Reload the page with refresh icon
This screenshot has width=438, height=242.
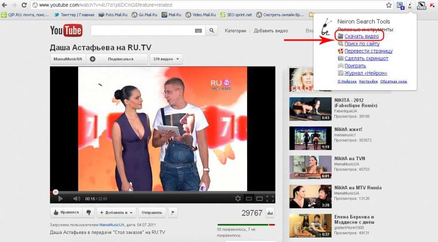pos(24,5)
